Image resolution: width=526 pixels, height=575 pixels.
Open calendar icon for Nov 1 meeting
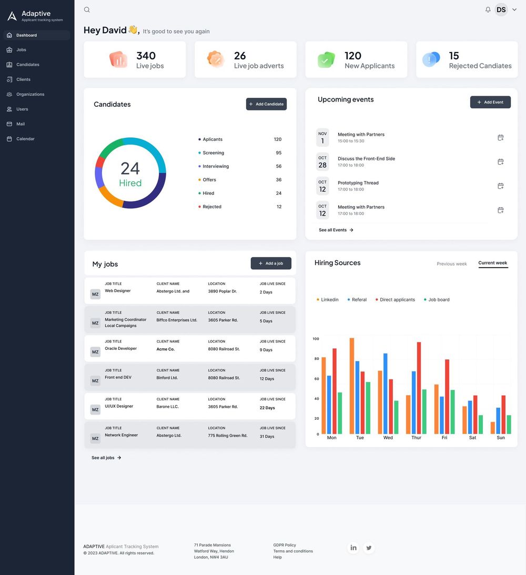tap(500, 137)
